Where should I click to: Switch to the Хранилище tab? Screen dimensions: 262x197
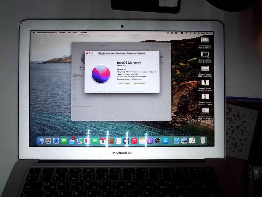(x=121, y=53)
